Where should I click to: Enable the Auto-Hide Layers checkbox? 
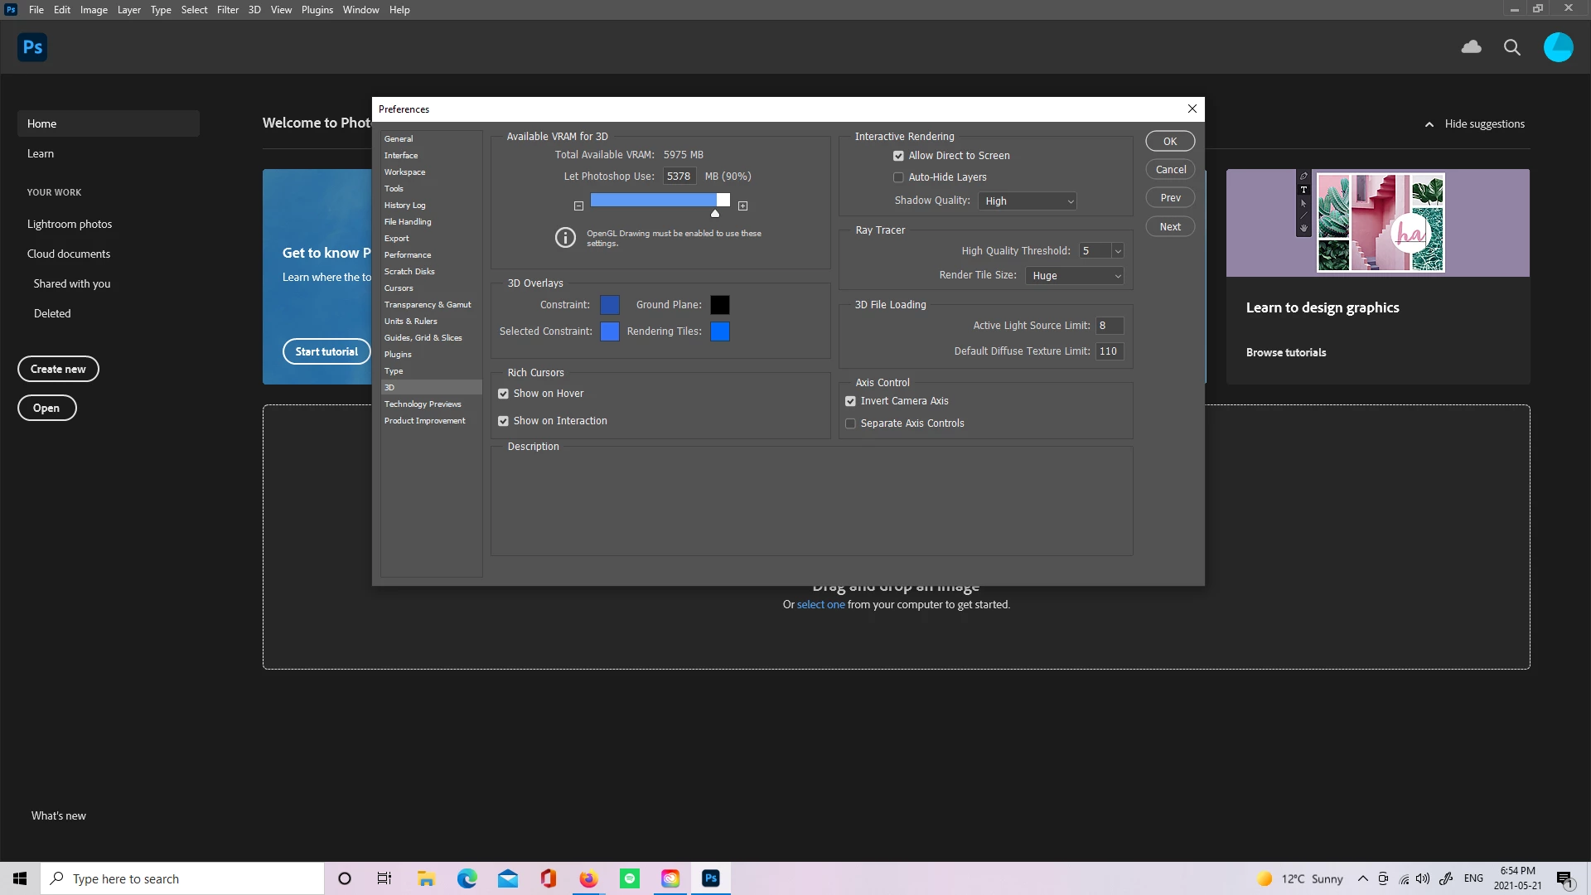(898, 177)
